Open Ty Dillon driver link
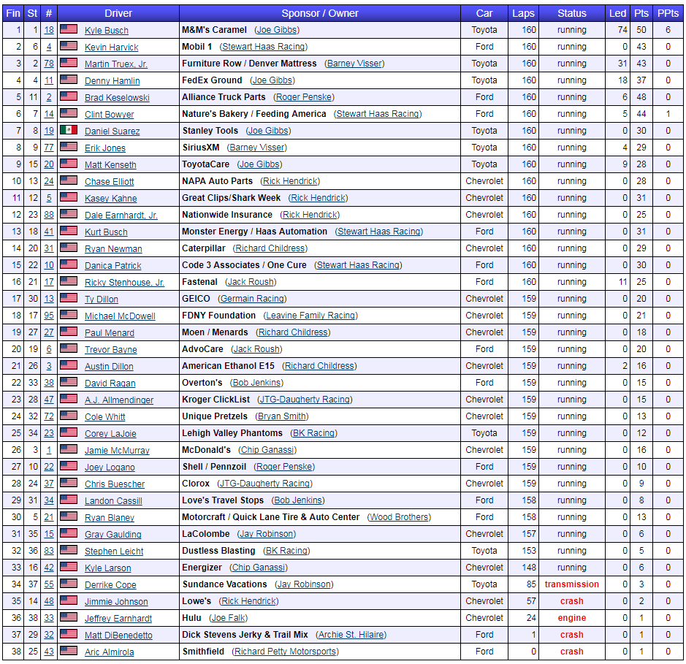 (x=102, y=299)
